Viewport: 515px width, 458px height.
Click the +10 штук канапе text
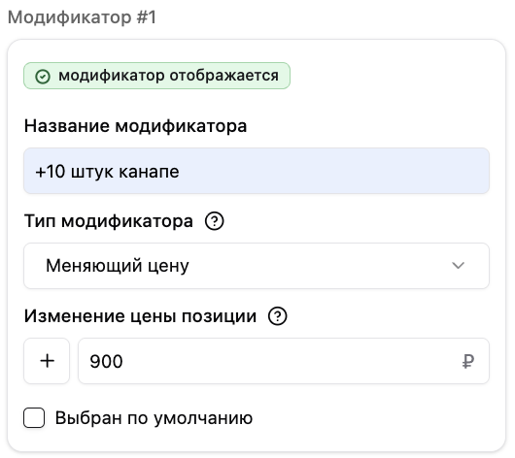(108, 172)
